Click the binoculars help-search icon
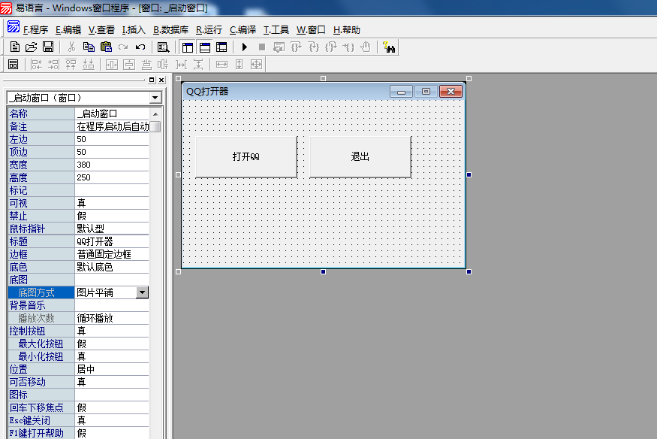This screenshot has height=439, width=657. tap(389, 47)
